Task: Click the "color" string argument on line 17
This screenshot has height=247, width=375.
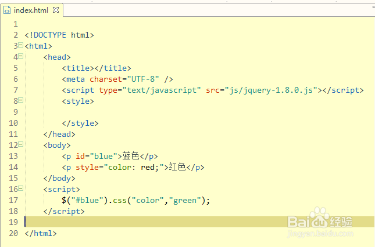Action: coord(148,200)
